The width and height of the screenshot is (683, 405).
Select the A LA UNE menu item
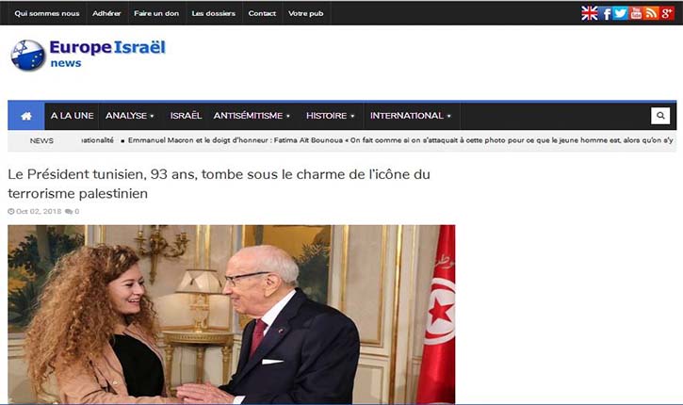(72, 116)
